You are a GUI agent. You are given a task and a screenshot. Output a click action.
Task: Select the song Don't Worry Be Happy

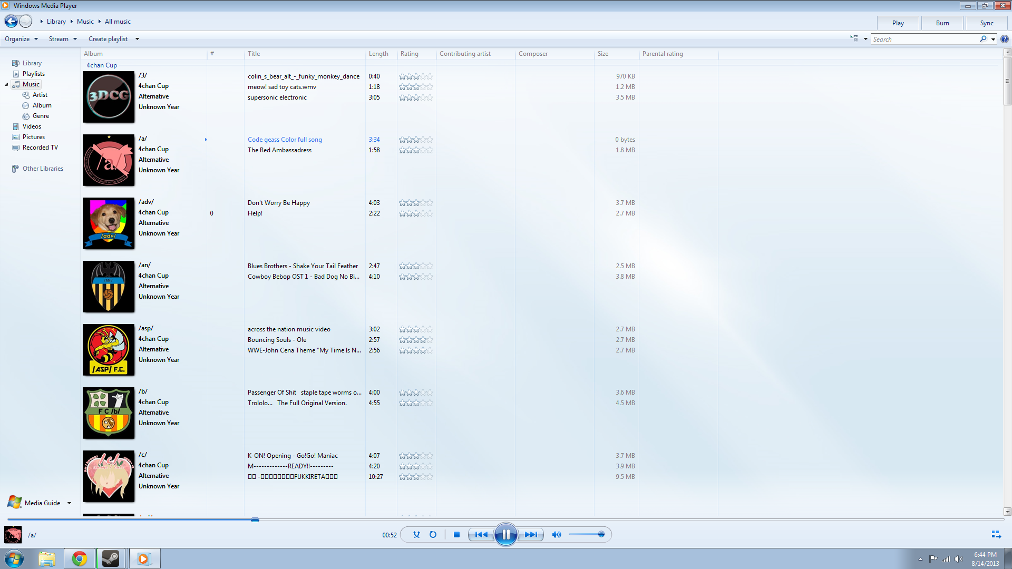(x=279, y=203)
